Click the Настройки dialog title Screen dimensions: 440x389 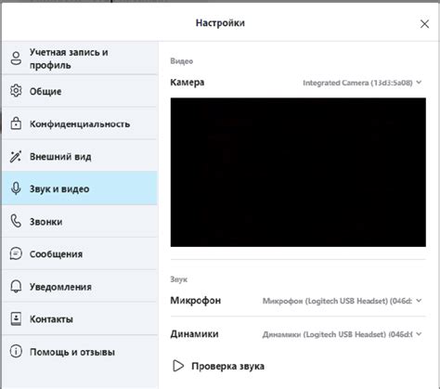coord(220,23)
